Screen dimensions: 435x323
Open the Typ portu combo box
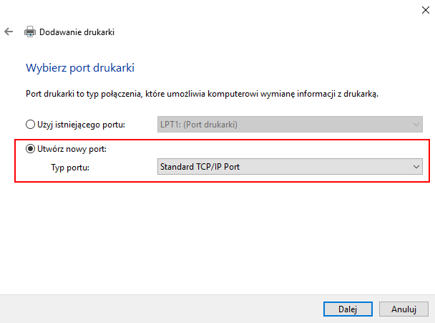tap(290, 167)
